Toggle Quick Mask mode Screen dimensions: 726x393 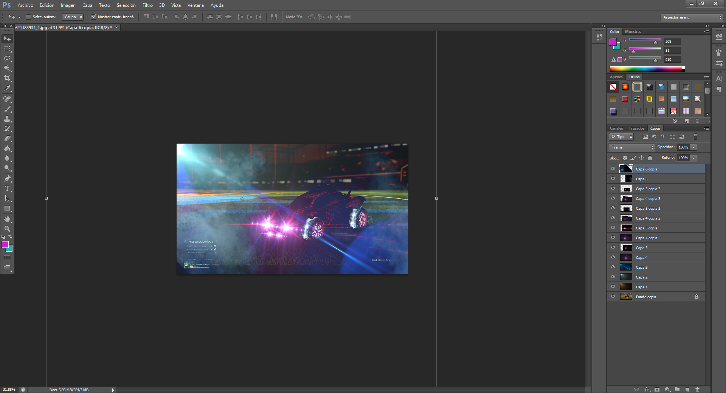pyautogui.click(x=7, y=258)
